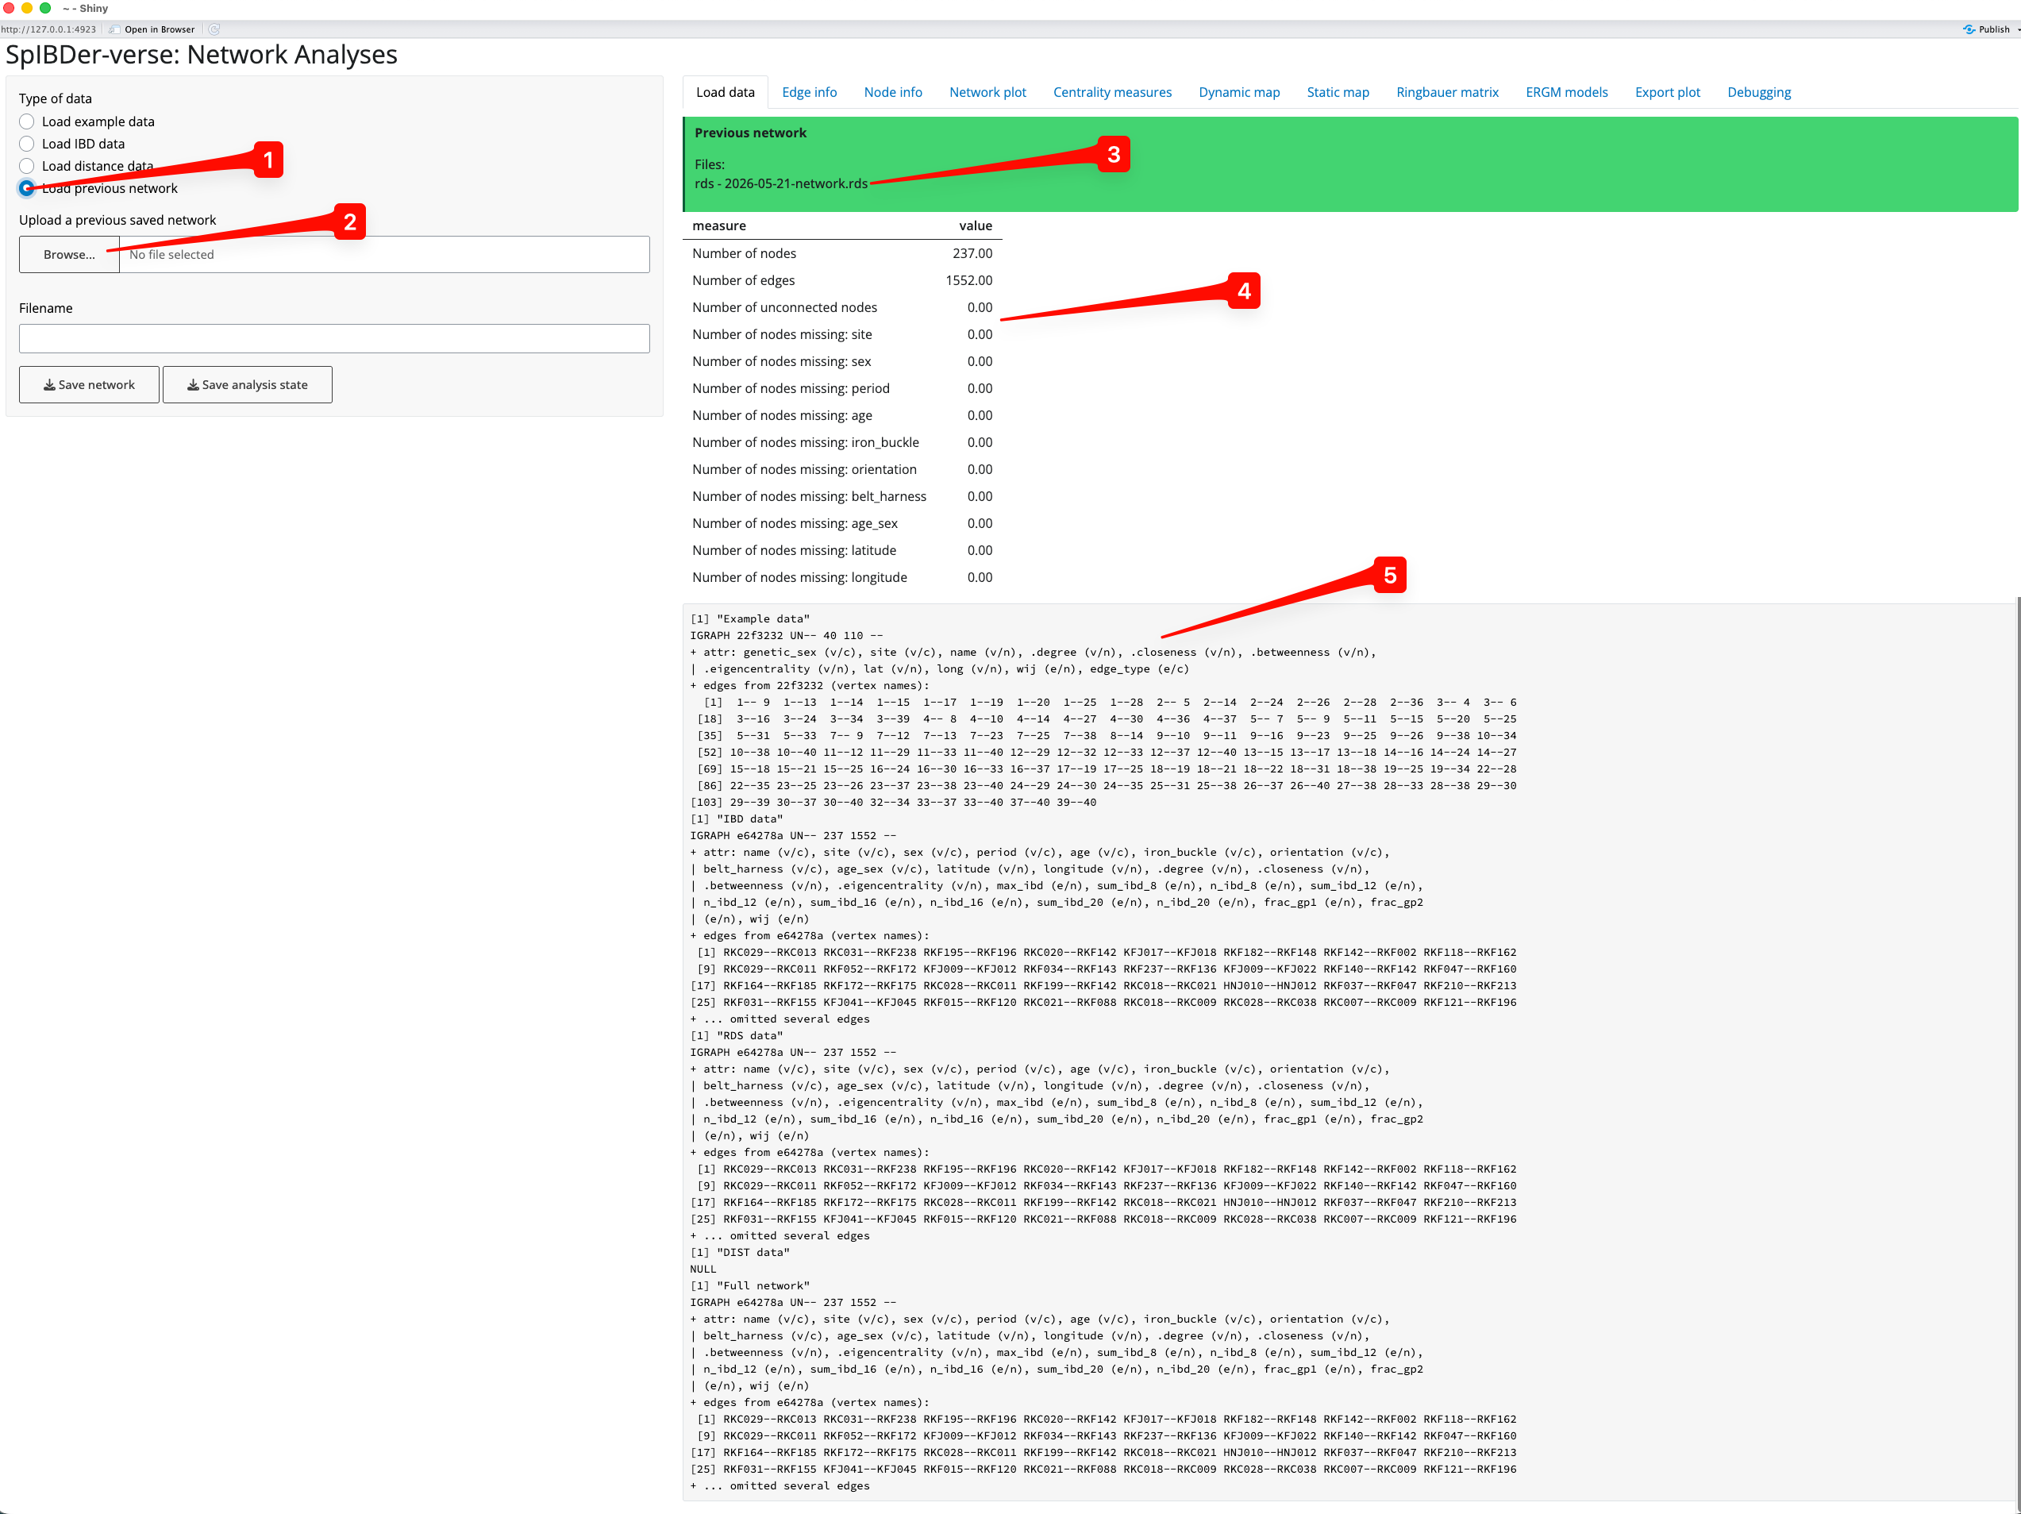Screen dimensions: 2021x1514
Task: Click Number of unconnected nodes row
Action: click(842, 307)
